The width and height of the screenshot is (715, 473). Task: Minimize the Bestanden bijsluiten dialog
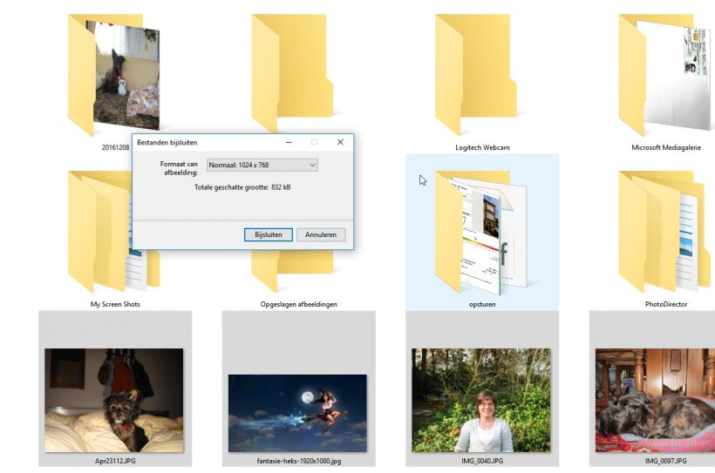click(289, 142)
